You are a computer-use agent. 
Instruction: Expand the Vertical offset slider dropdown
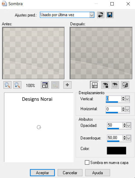(x=127, y=99)
